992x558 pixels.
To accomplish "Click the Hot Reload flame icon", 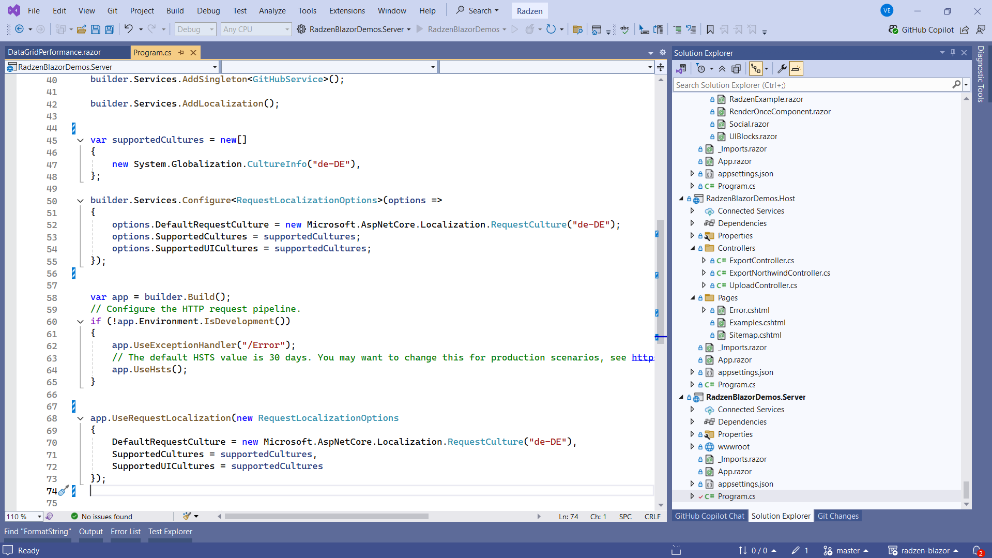I will tap(529, 29).
